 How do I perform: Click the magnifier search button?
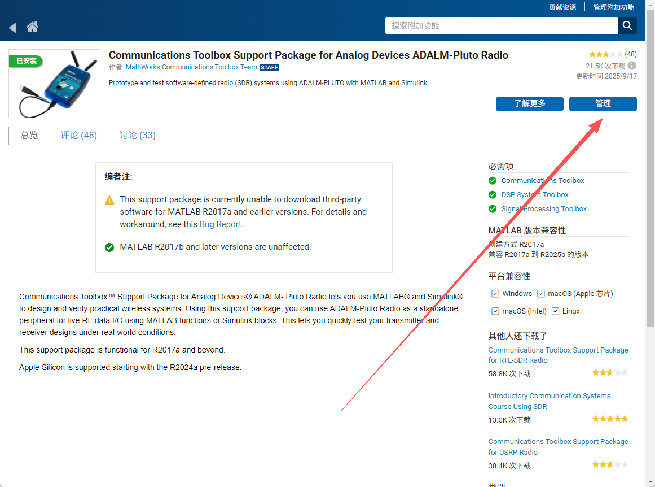627,25
